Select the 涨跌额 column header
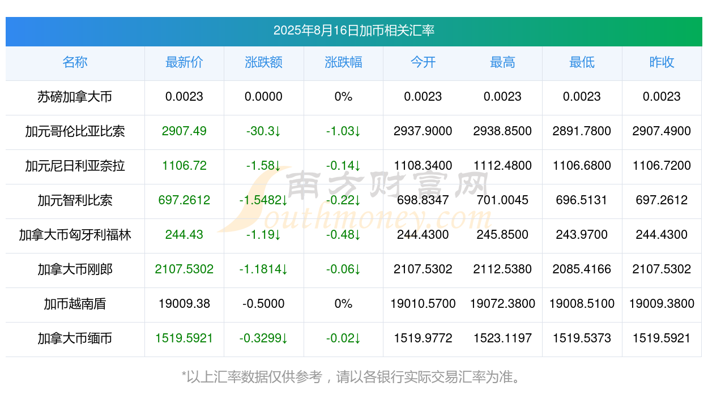 tap(264, 62)
